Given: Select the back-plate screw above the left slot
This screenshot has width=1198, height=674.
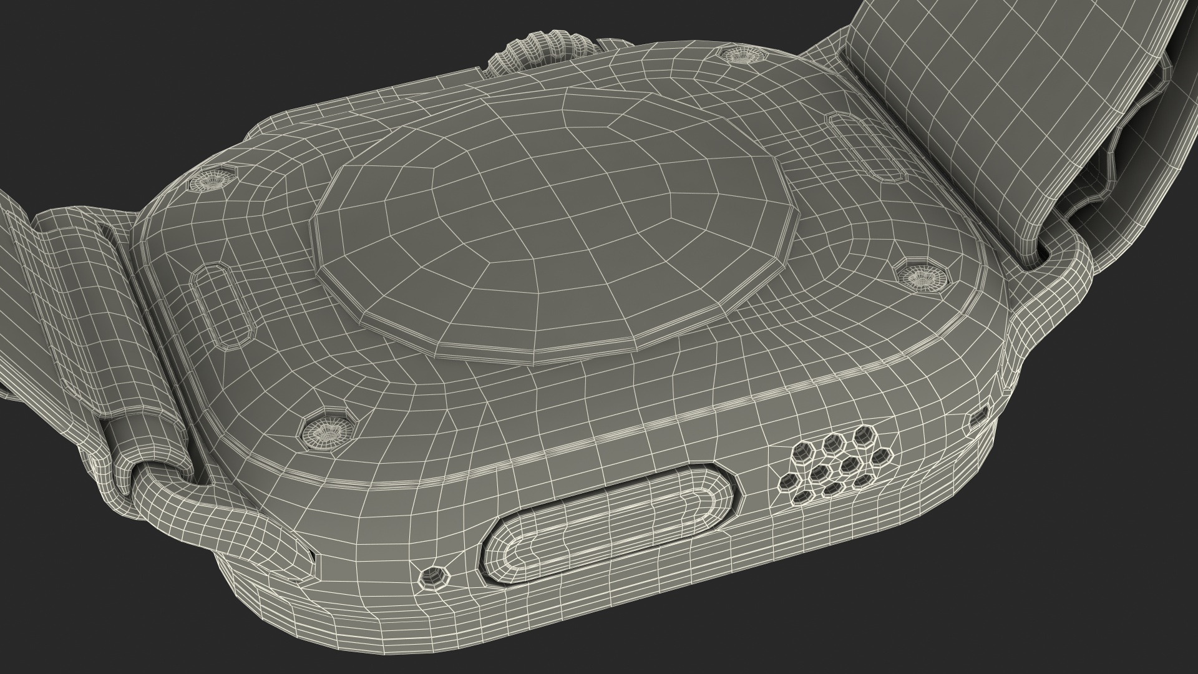Looking at the screenshot, I should pyautogui.click(x=212, y=182).
